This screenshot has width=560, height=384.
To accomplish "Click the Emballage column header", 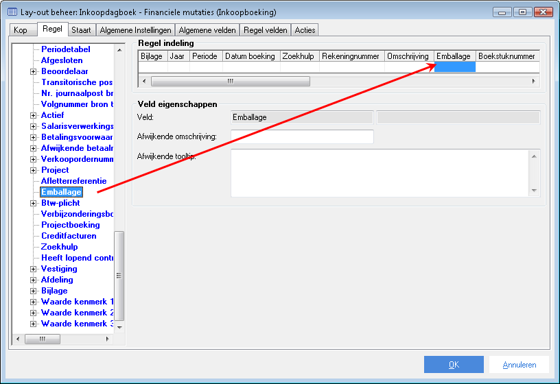I will pos(454,56).
